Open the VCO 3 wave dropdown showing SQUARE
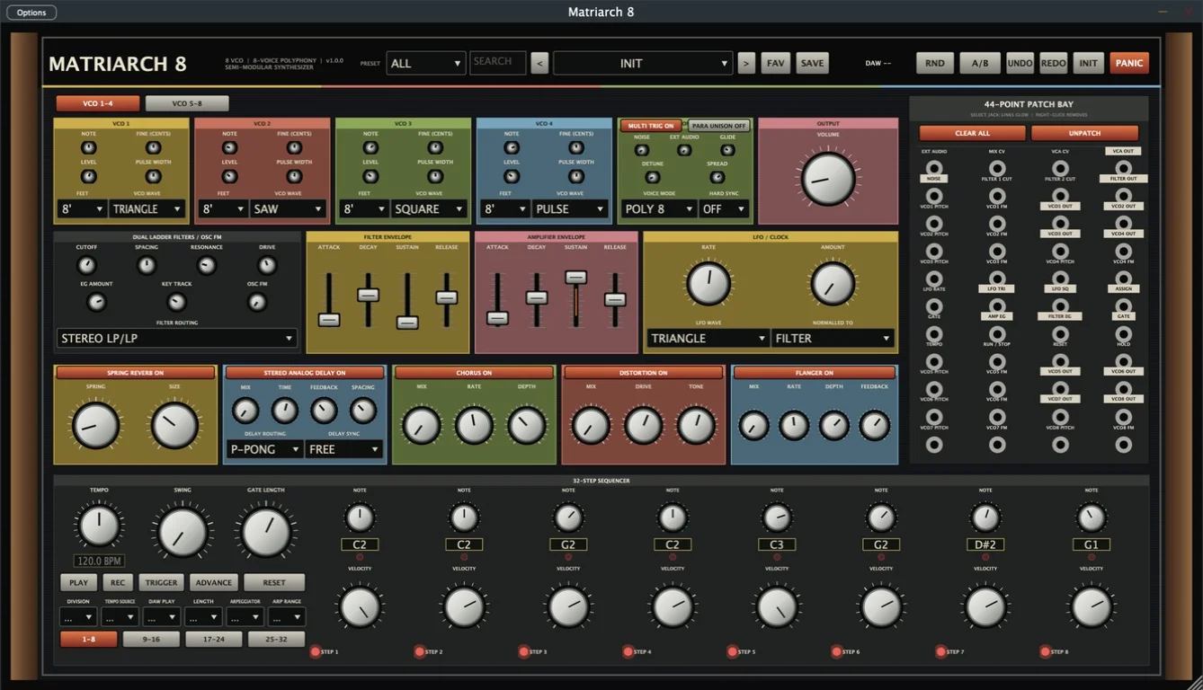Image resolution: width=1203 pixels, height=690 pixels. click(x=429, y=208)
